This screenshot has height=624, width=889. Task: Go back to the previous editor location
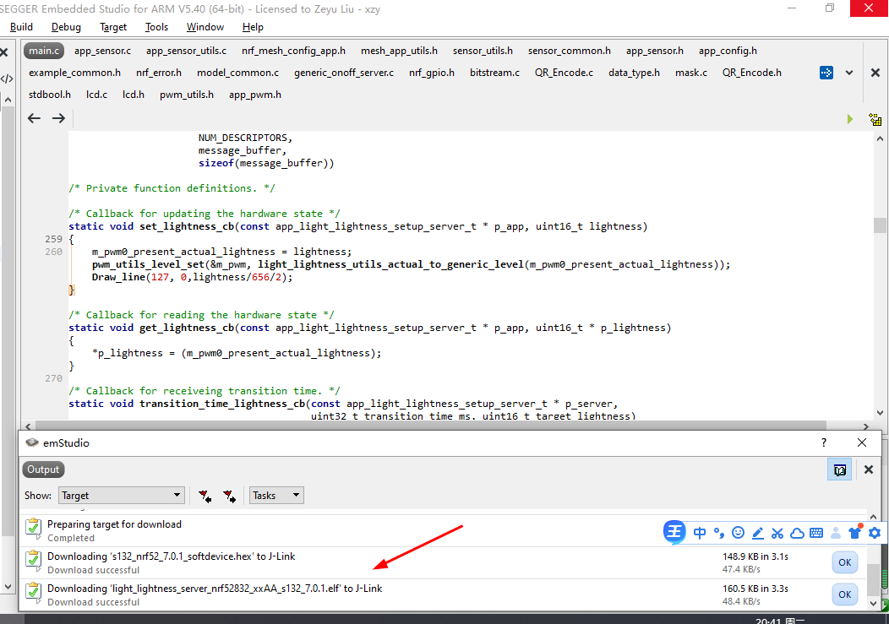pyautogui.click(x=34, y=118)
